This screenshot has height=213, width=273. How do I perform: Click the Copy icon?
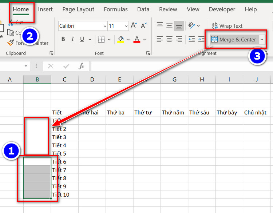click(x=11, y=32)
